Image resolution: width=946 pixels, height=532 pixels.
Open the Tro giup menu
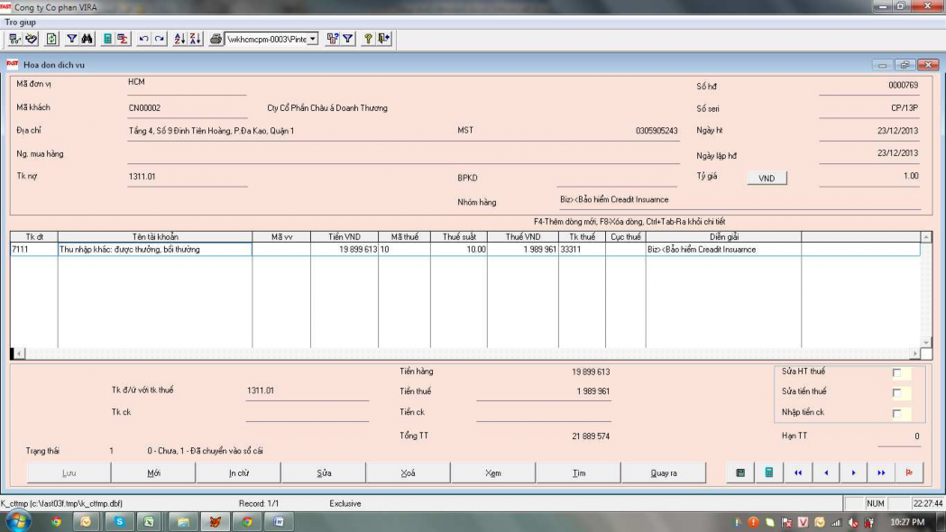tap(21, 22)
